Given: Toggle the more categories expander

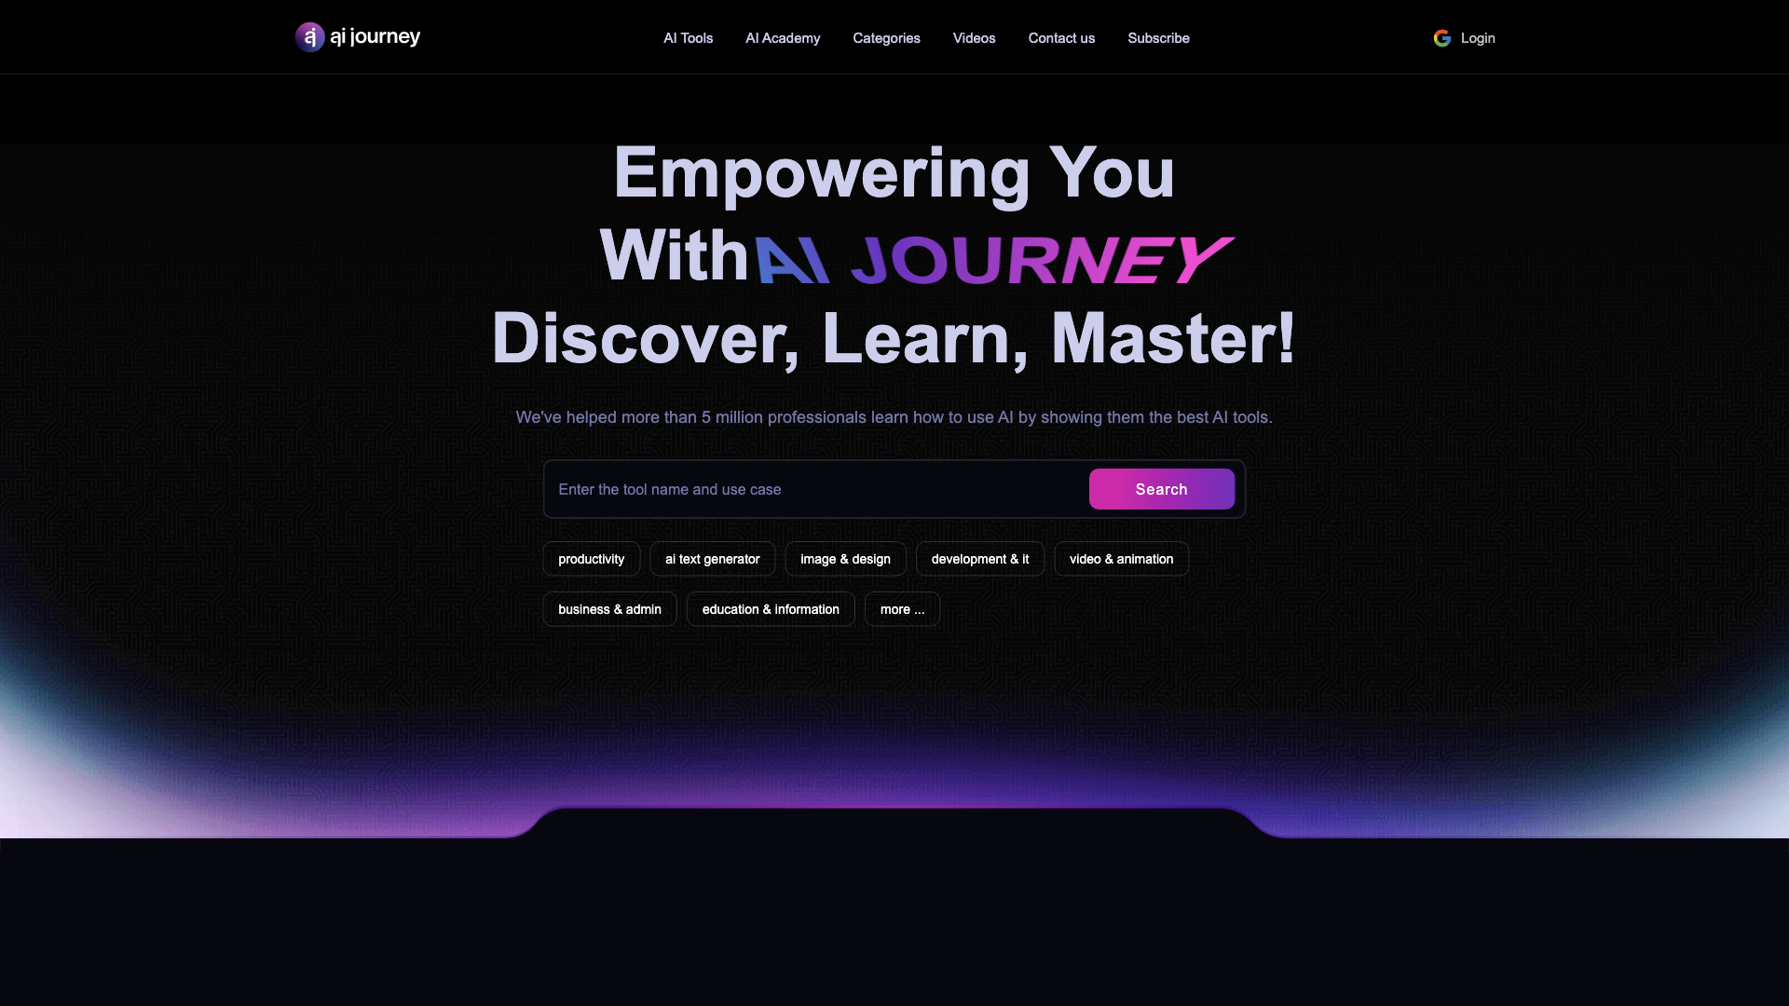Looking at the screenshot, I should point(903,608).
